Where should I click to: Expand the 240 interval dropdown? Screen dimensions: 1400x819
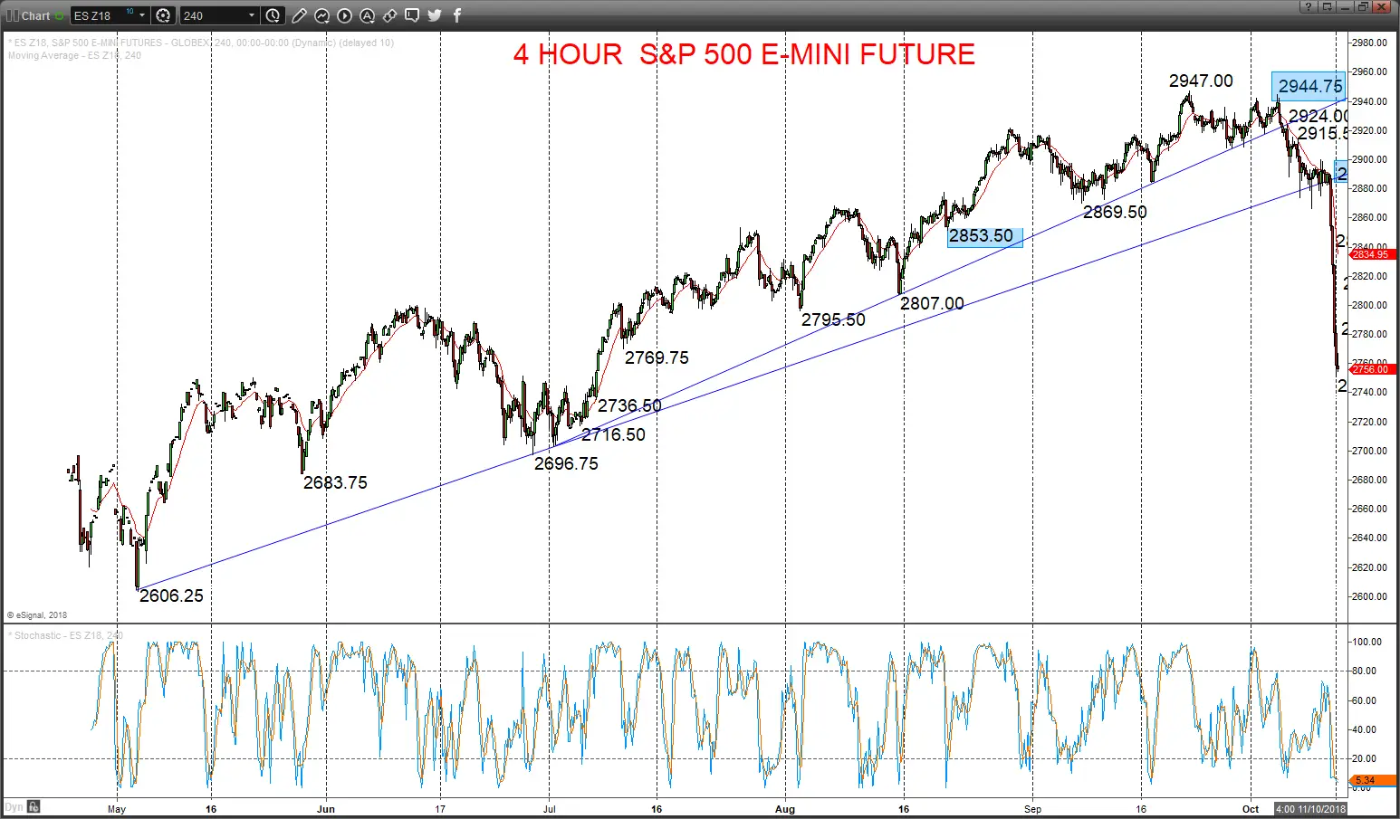[252, 15]
